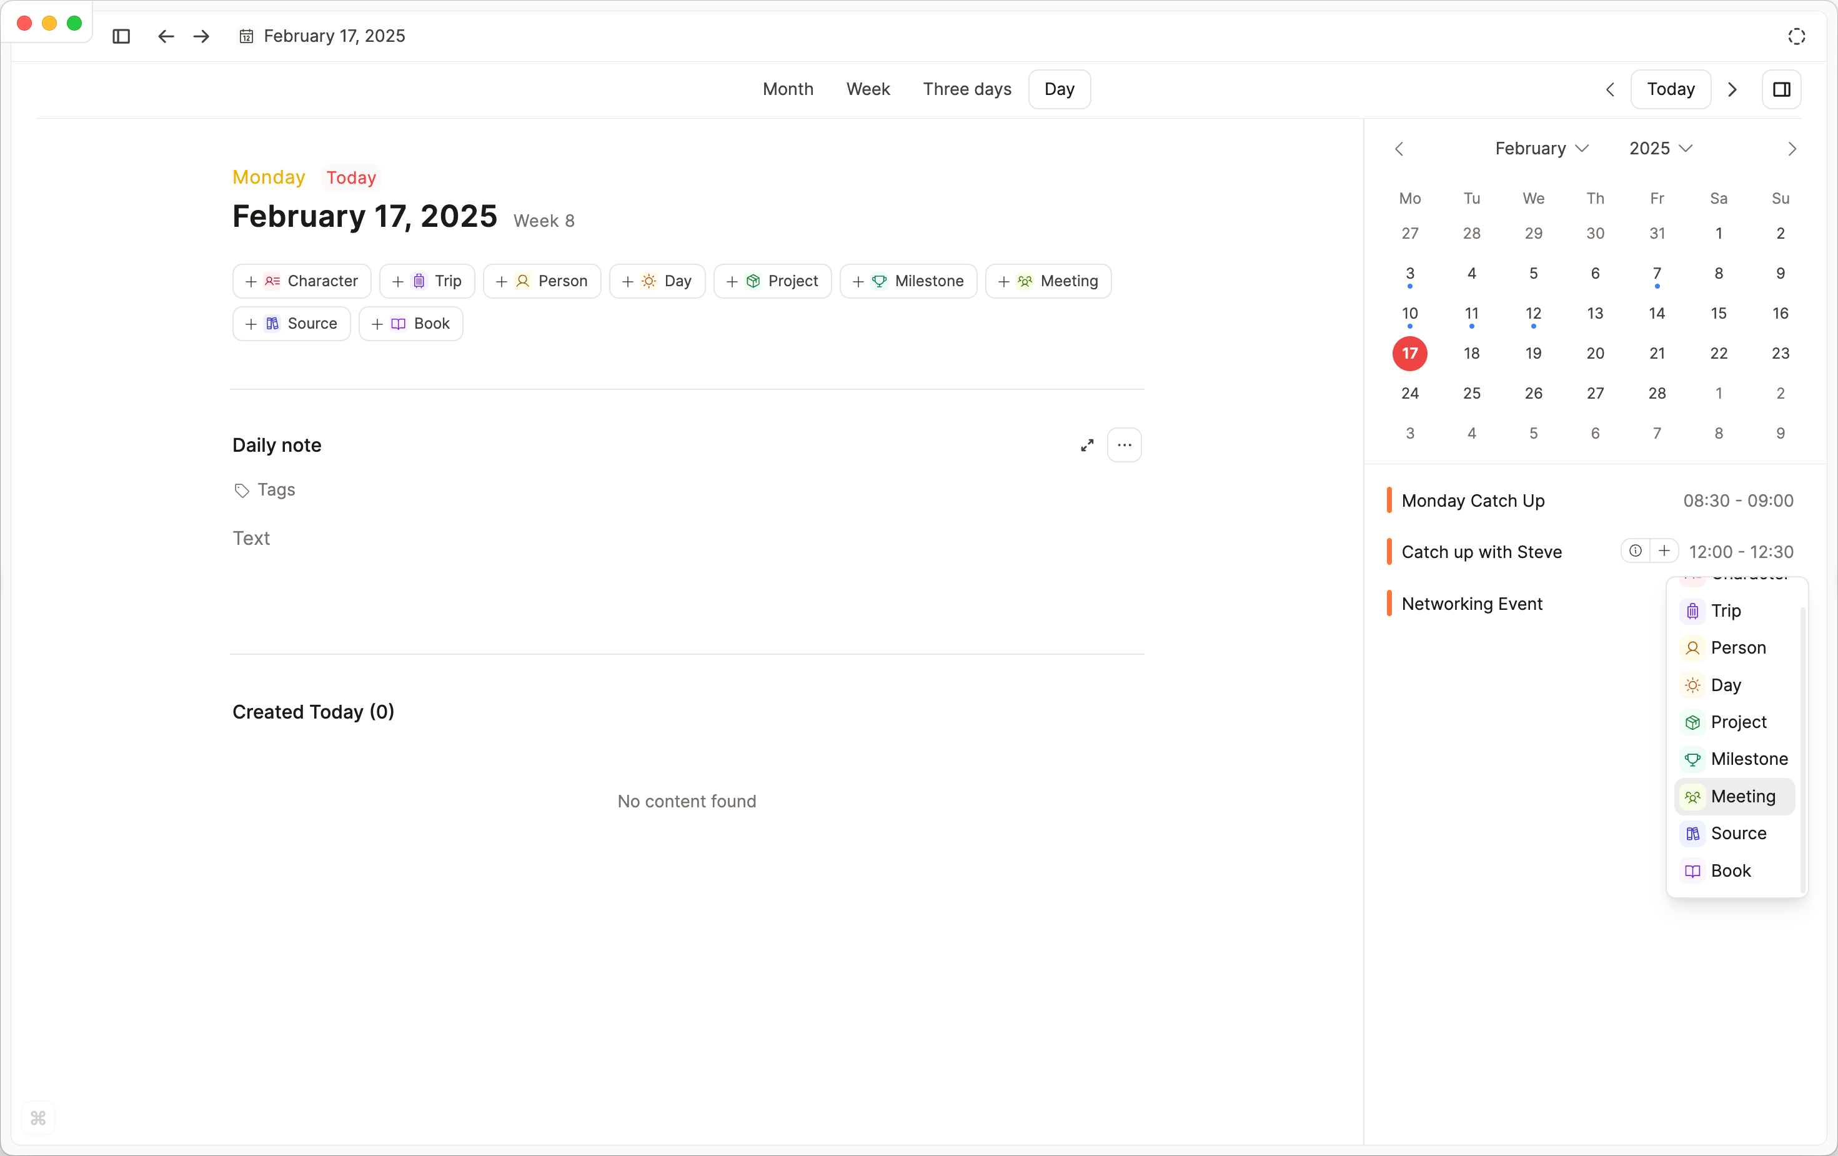1838x1156 pixels.
Task: Open the February month dropdown
Action: [1541, 148]
